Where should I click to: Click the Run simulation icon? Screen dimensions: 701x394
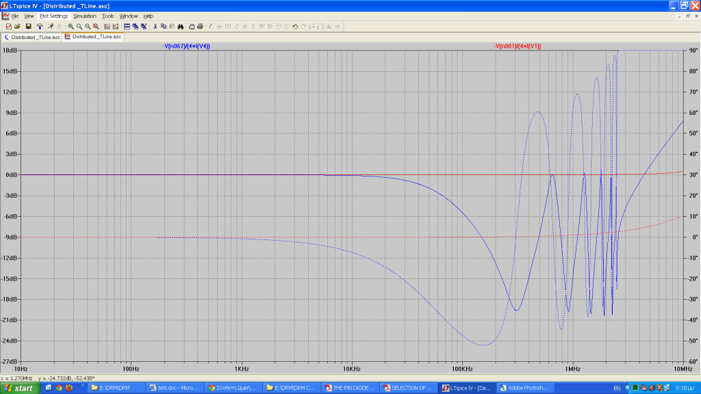51,26
